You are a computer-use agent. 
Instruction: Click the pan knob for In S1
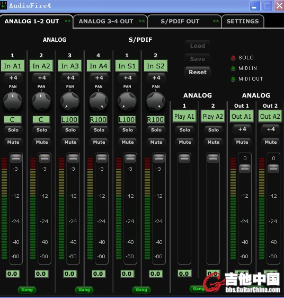tap(127, 101)
